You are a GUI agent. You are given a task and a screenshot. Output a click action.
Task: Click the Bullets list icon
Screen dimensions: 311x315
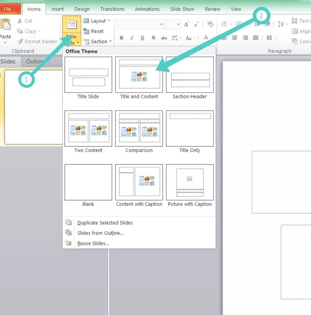[224, 24]
